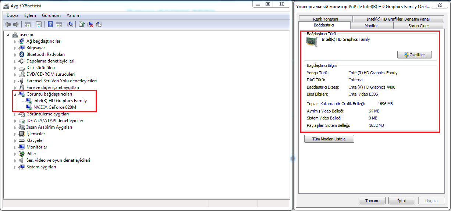The width and height of the screenshot is (451, 211).
Task: Click the Back arrow in Aygıt Yöneticisi toolbar
Action: click(x=8, y=24)
